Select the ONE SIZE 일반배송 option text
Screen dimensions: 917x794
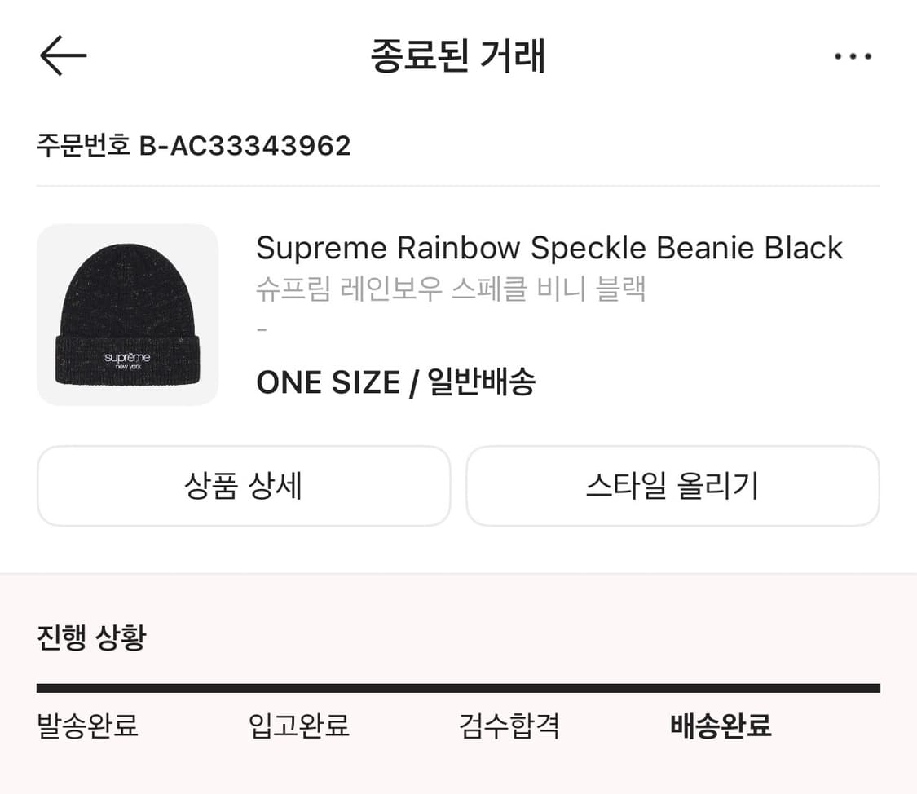[396, 382]
